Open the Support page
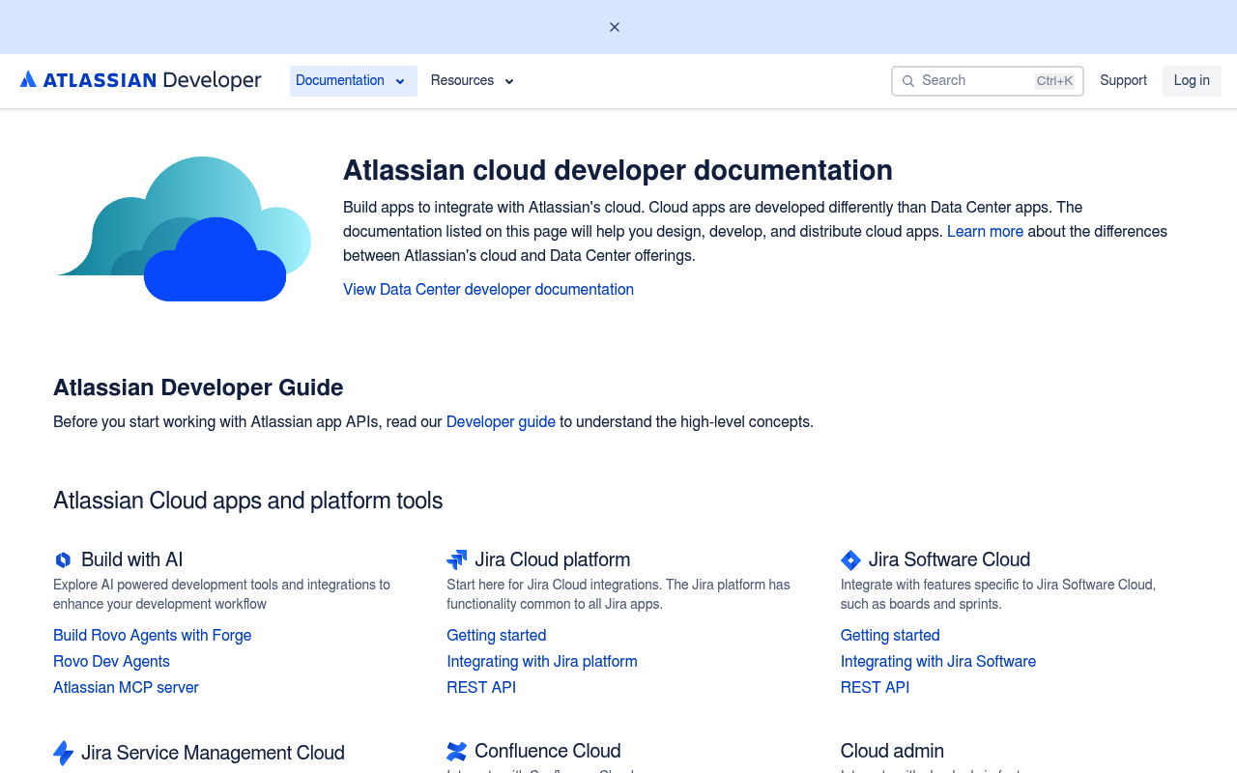 coord(1123,80)
